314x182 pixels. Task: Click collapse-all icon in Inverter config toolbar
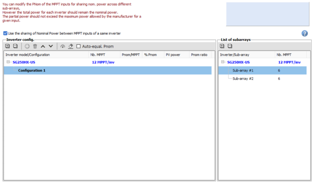(x=15, y=46)
